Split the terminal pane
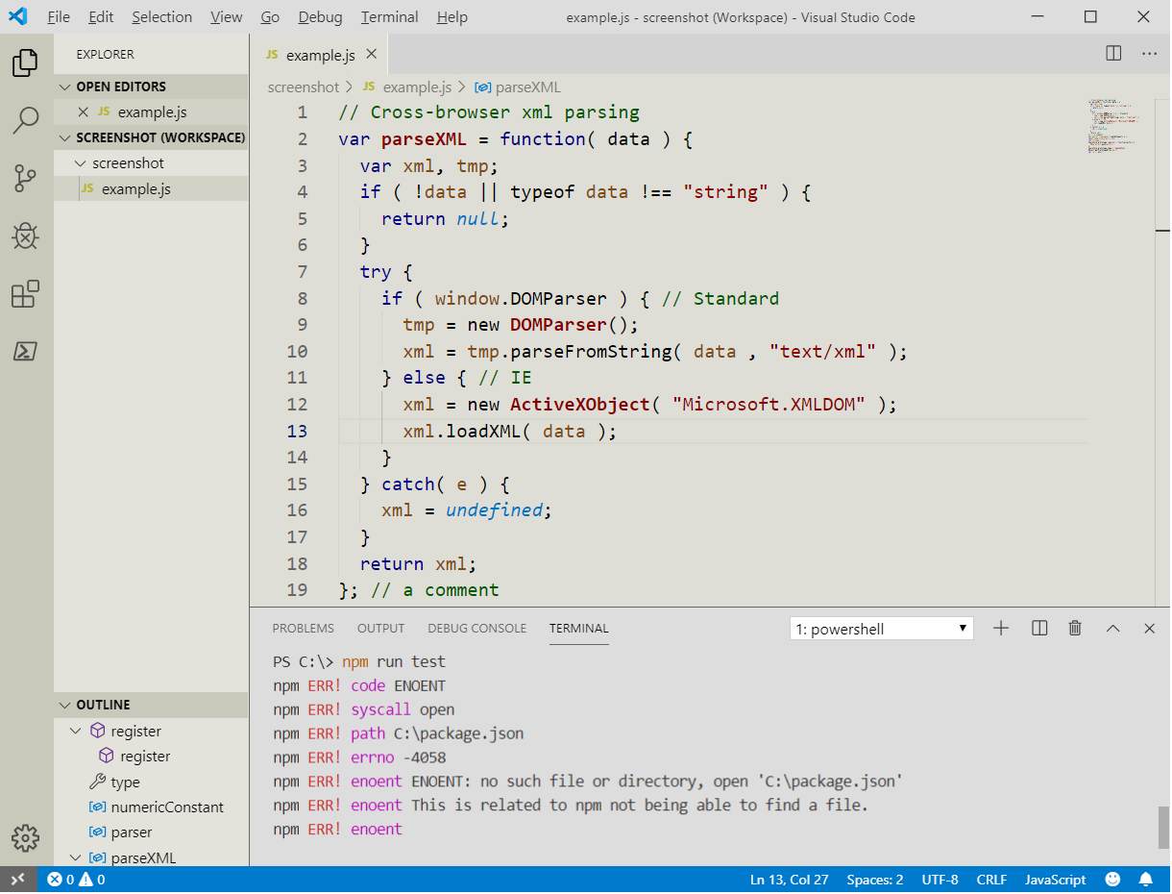Image resolution: width=1172 pixels, height=894 pixels. coord(1039,629)
